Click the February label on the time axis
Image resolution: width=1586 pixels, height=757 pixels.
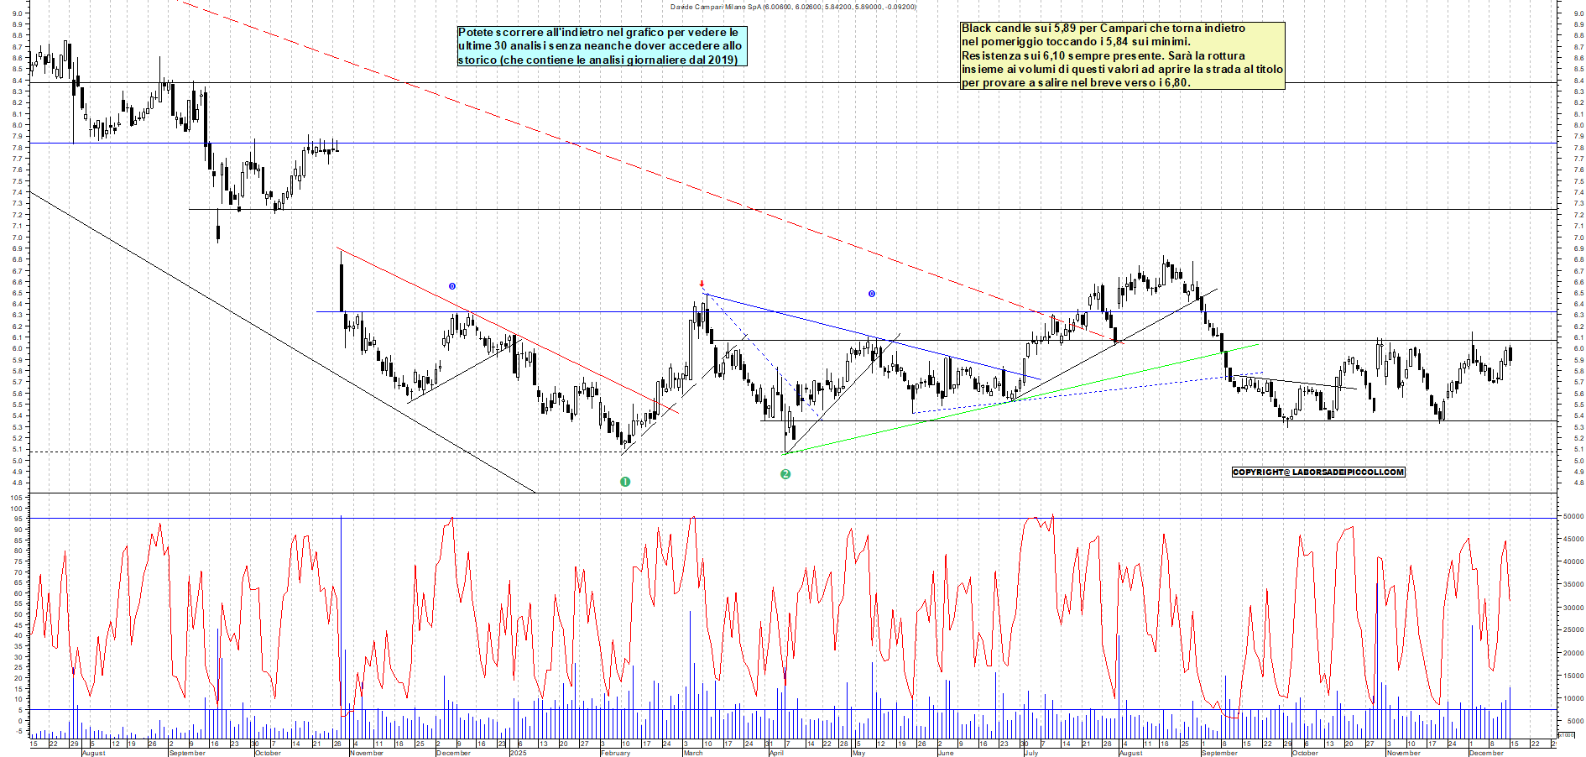(615, 753)
